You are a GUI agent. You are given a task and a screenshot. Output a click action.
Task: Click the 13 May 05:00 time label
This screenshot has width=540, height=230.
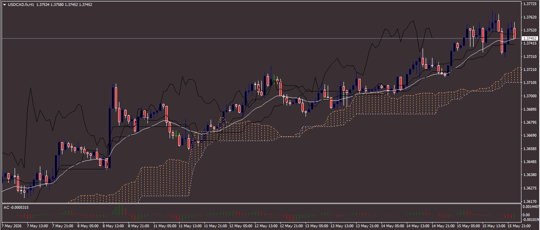coord(316,226)
